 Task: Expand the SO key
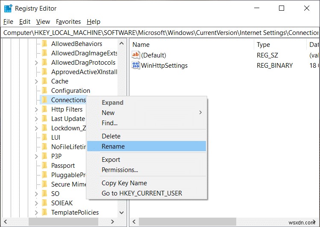click(36, 194)
